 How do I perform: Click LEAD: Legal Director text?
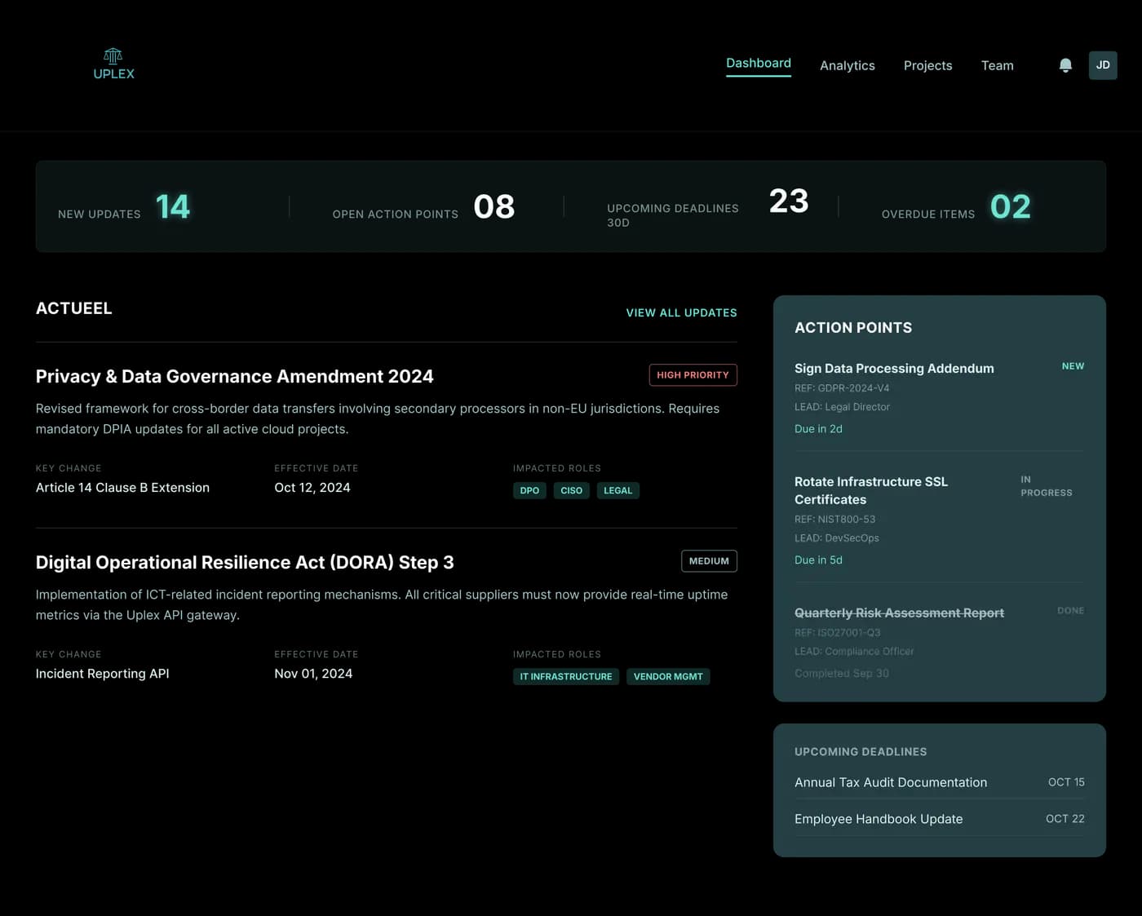pos(842,407)
